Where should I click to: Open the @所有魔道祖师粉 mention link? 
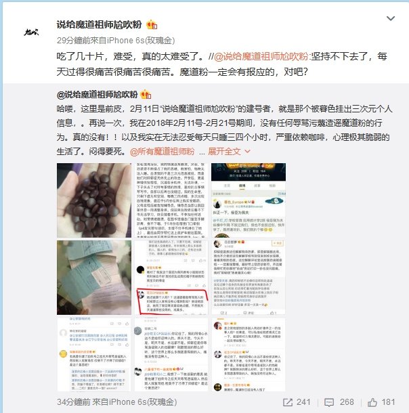tap(163, 152)
